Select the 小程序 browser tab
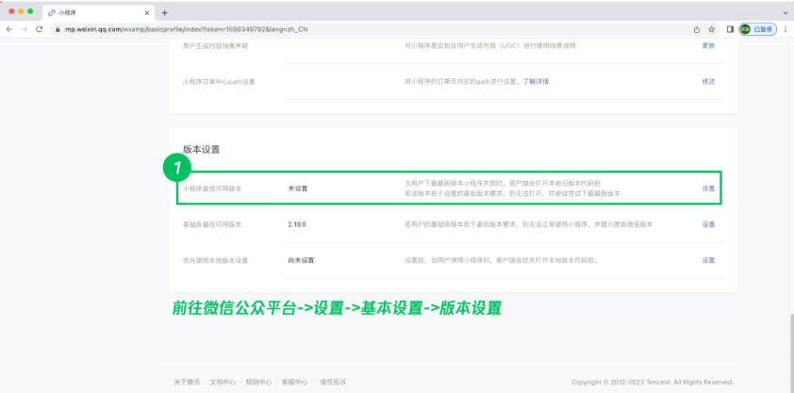794x393 pixels. coord(99,12)
